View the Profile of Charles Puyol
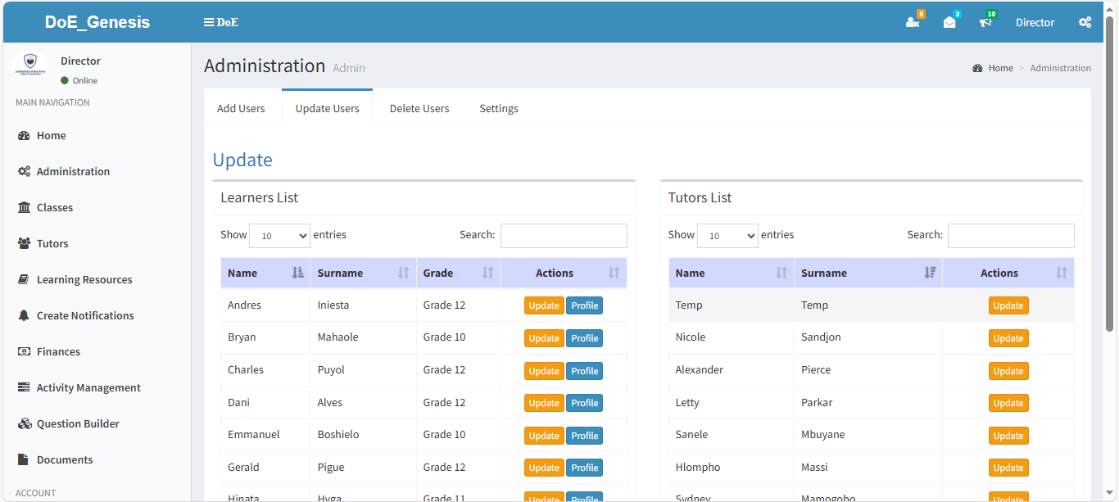Screen dimensions: 1119x502 pyautogui.click(x=584, y=370)
